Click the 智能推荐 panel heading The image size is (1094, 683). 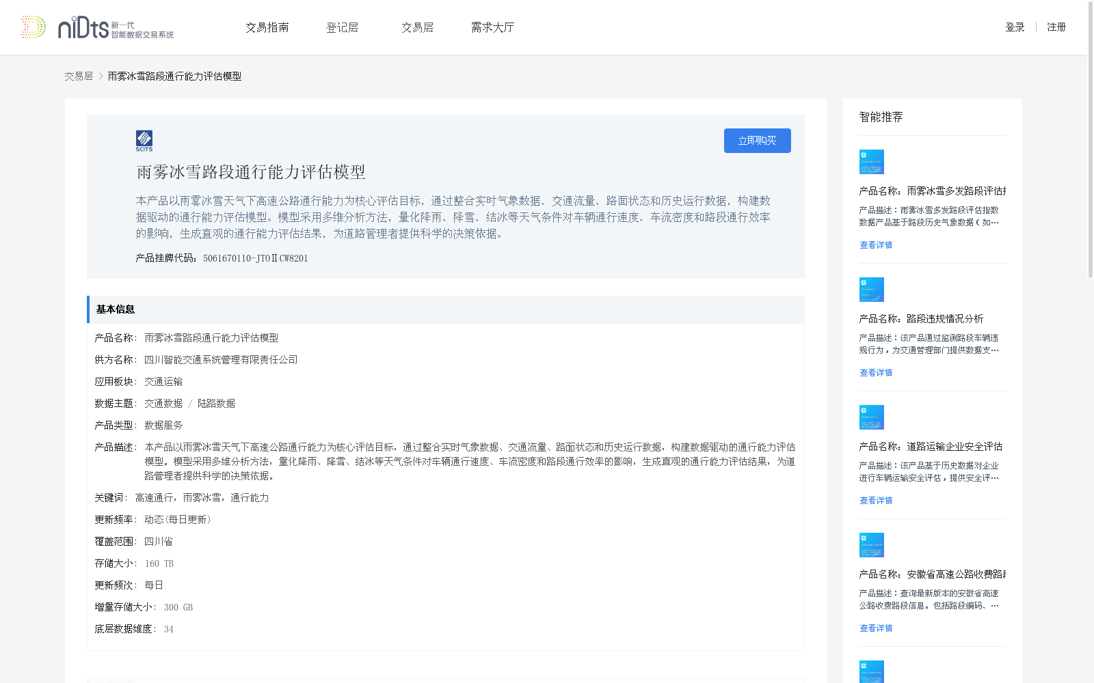point(881,117)
